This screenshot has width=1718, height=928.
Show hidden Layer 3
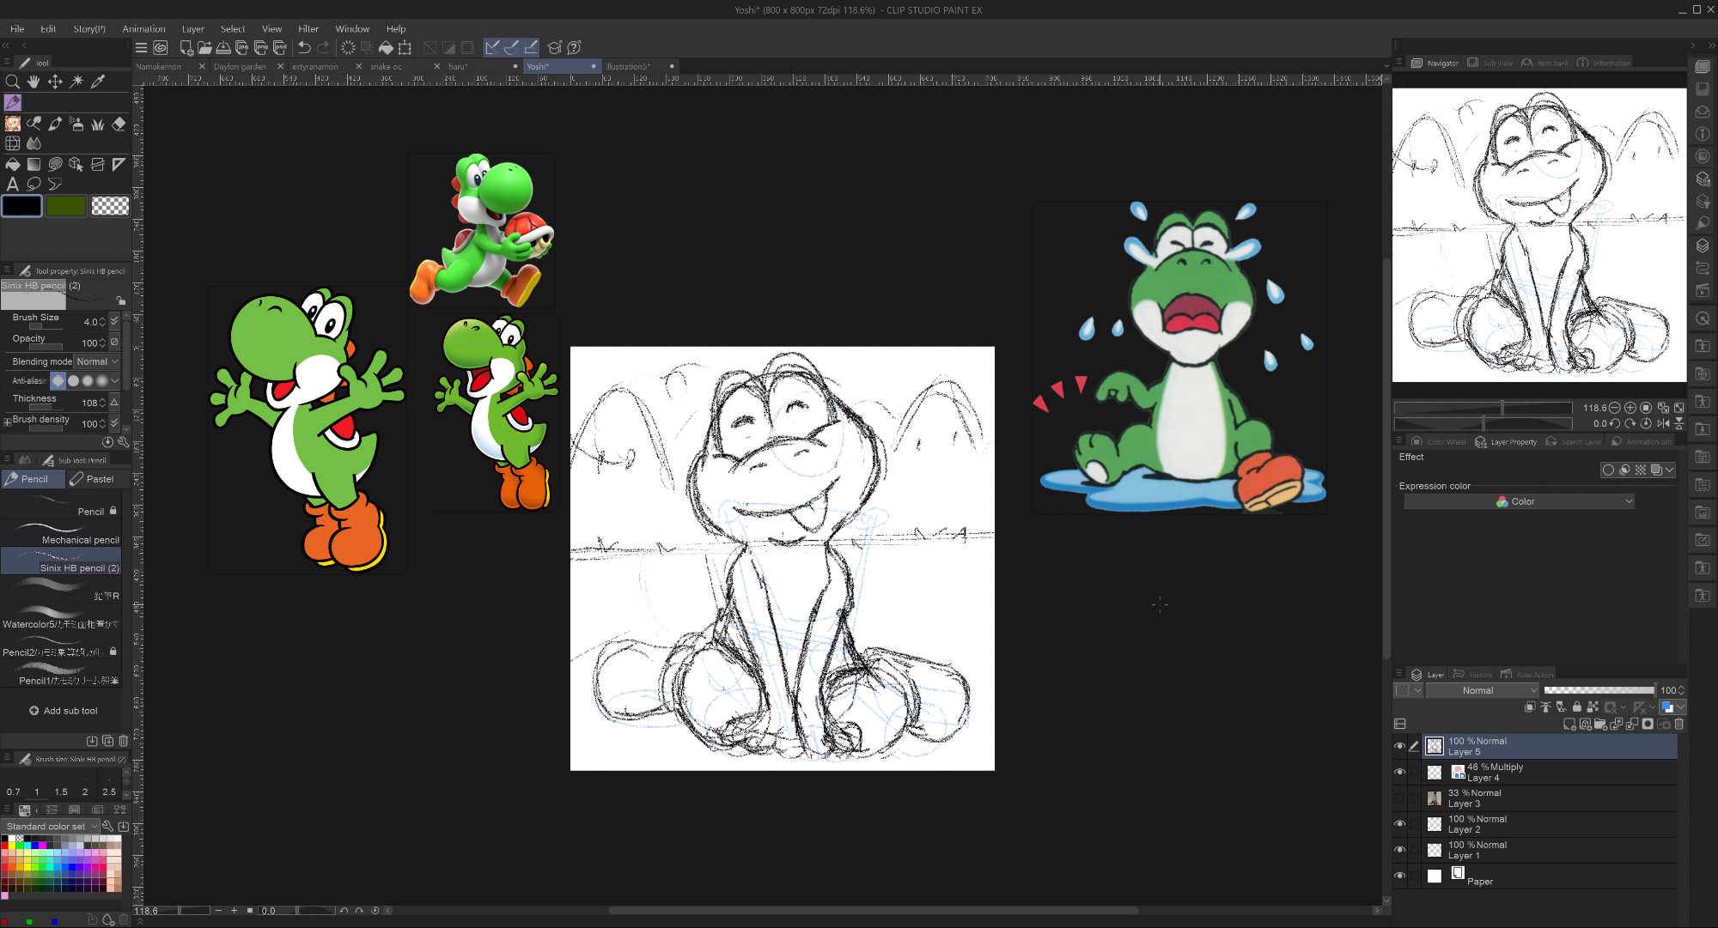pyautogui.click(x=1399, y=798)
